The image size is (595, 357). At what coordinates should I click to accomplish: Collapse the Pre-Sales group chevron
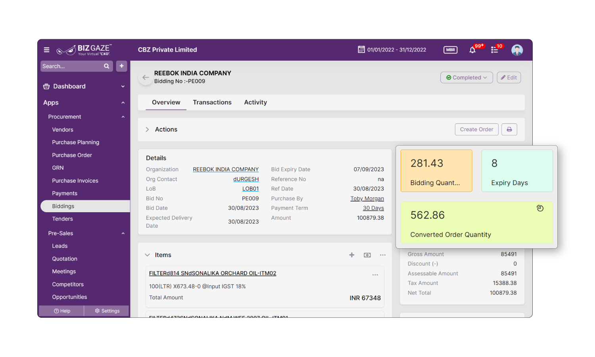pyautogui.click(x=123, y=234)
